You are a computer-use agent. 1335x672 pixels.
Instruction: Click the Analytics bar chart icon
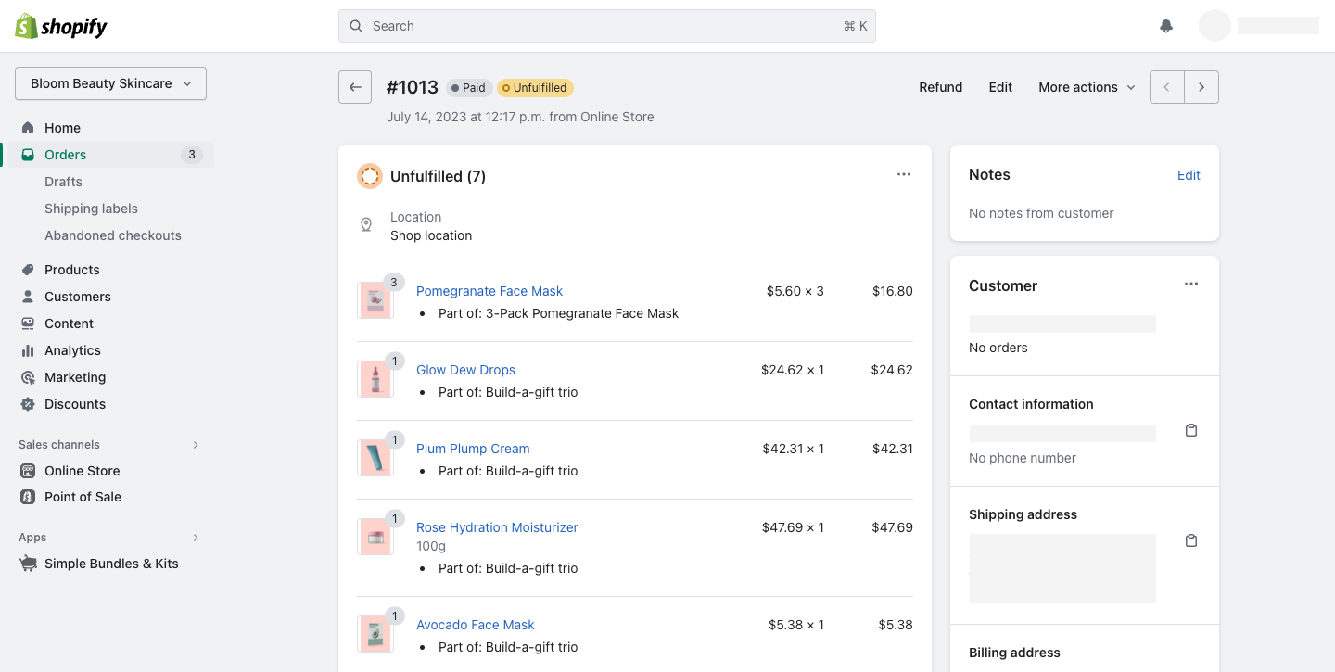point(28,350)
